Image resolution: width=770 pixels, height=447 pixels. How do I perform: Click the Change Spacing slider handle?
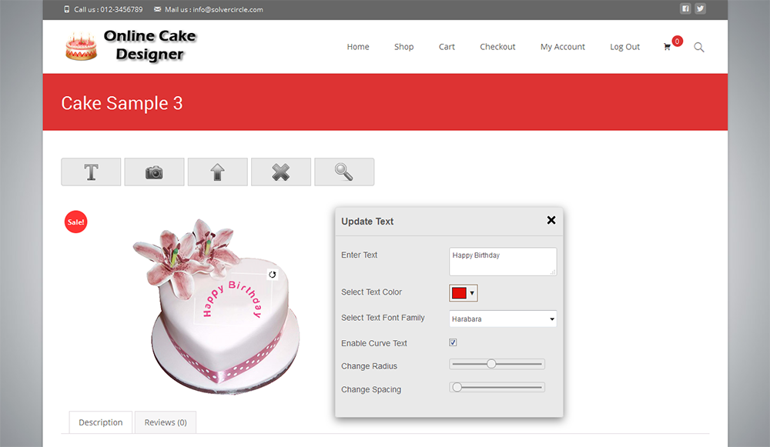457,387
